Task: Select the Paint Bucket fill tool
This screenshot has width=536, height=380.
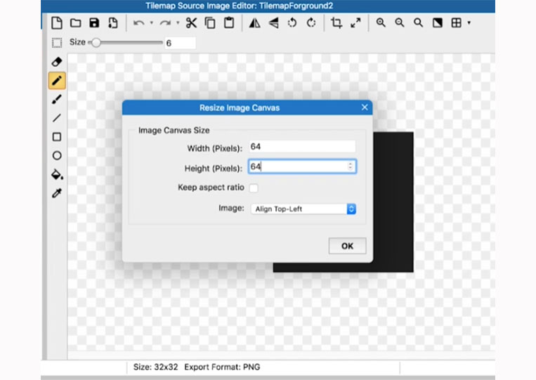Action: tap(57, 174)
